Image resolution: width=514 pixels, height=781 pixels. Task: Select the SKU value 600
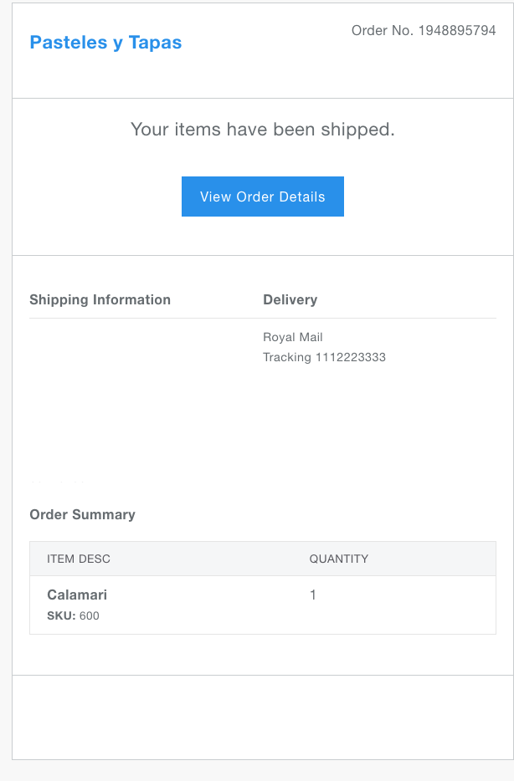[x=90, y=616]
